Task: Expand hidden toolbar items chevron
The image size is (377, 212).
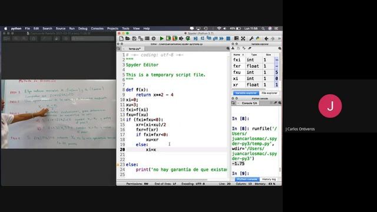Action: [x=279, y=38]
